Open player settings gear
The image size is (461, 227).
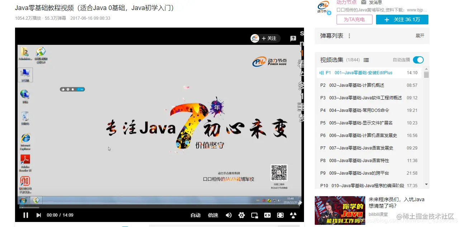(242, 215)
